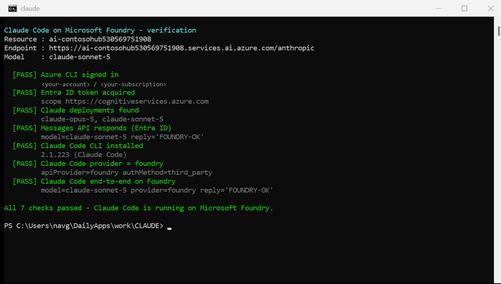The image size is (501, 284).
Task: Click the 'claude-opus-5, claude-sonnet-5' deployments line
Action: coord(102,119)
